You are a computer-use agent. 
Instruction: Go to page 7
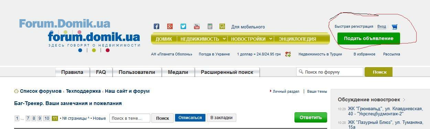(x=28, y=118)
